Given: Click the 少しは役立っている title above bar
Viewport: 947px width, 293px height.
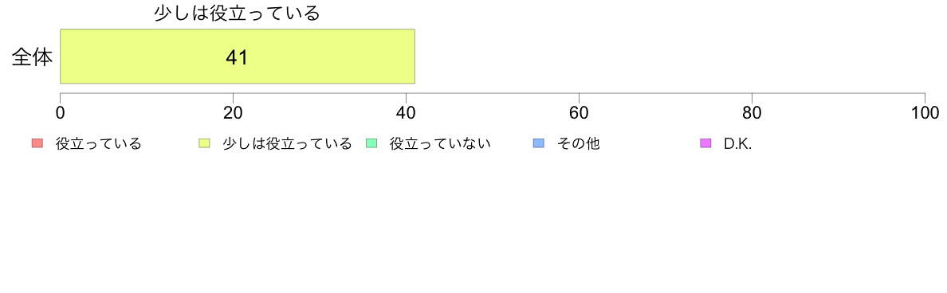Looking at the screenshot, I should coord(237,14).
